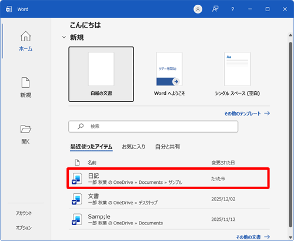Image resolution: width=294 pixels, height=241 pixels.
Task: Create a 白紙の文書 blank document
Action: (101, 74)
